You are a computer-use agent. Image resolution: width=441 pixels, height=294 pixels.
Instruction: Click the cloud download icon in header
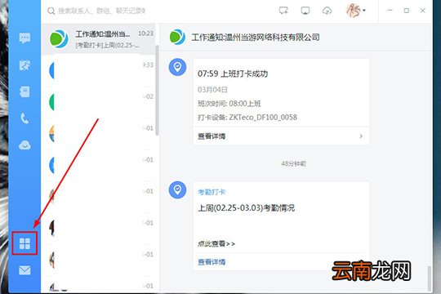[x=327, y=11]
